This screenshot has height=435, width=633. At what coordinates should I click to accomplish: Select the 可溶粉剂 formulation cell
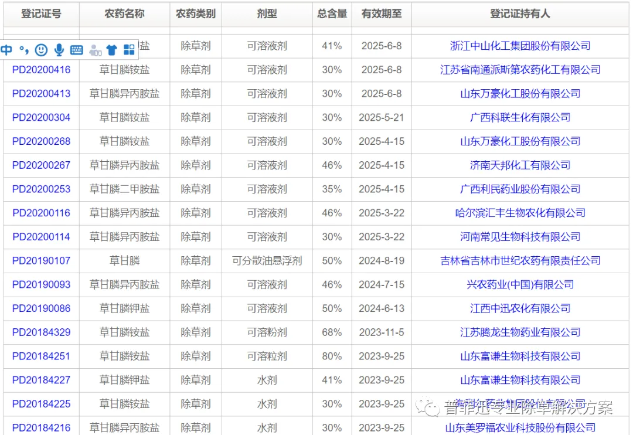click(267, 332)
